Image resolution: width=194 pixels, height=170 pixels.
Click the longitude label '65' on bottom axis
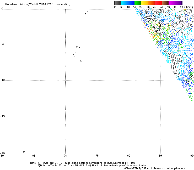click(34, 156)
